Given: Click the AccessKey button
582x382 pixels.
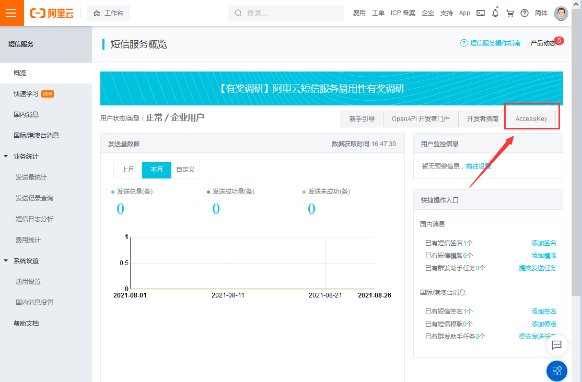Looking at the screenshot, I should tap(531, 118).
